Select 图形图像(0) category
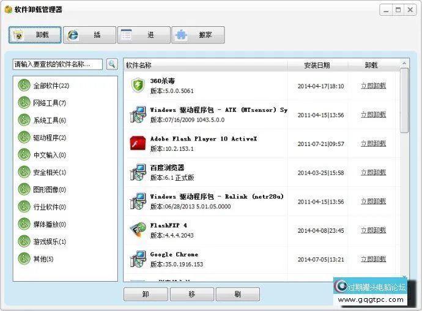The width and height of the screenshot is (422, 311). click(x=50, y=190)
